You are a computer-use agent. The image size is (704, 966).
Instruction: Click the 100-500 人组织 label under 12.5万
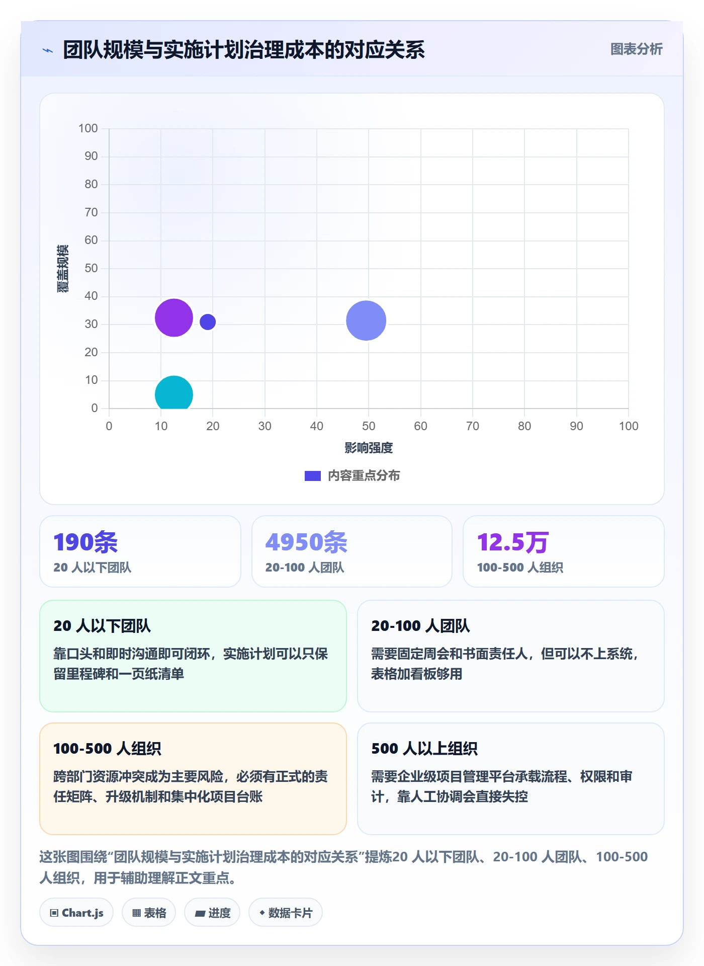tap(520, 568)
